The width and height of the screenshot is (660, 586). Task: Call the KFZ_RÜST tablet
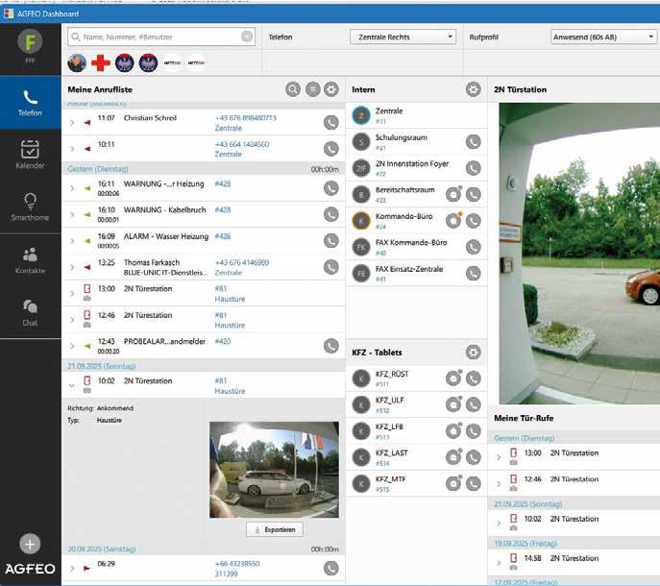(x=473, y=378)
